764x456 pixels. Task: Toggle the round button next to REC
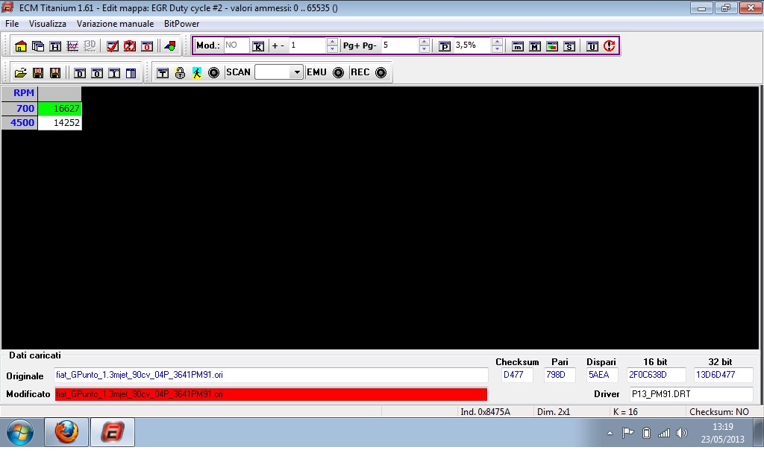tap(381, 73)
